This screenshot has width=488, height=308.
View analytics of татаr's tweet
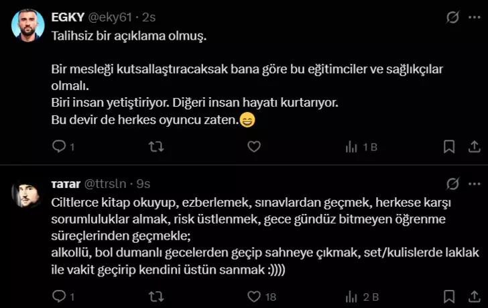(351, 295)
